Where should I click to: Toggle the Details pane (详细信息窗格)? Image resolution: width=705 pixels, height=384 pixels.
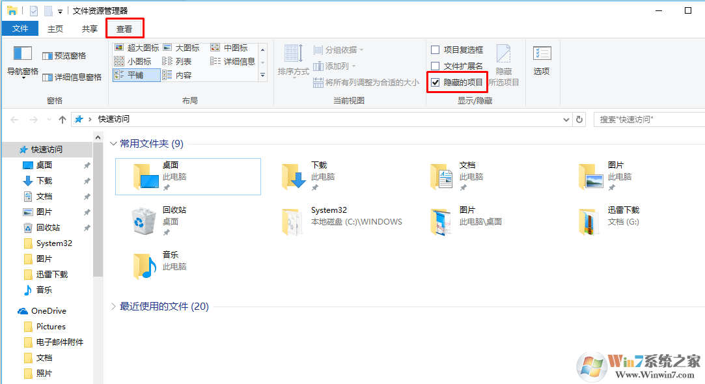(x=72, y=77)
